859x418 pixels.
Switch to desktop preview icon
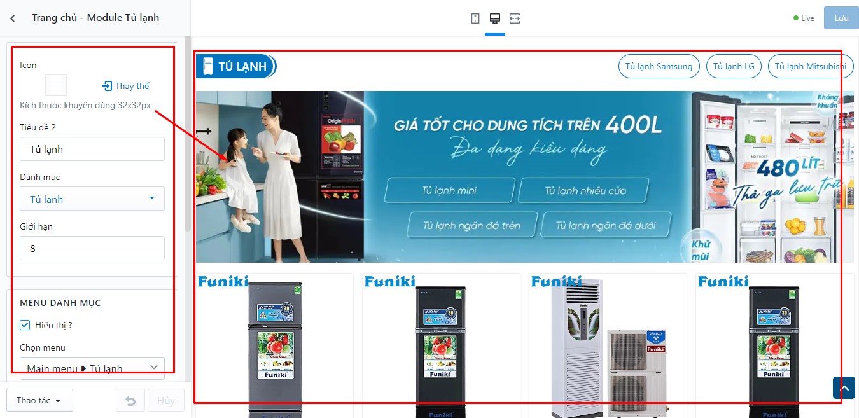[494, 18]
